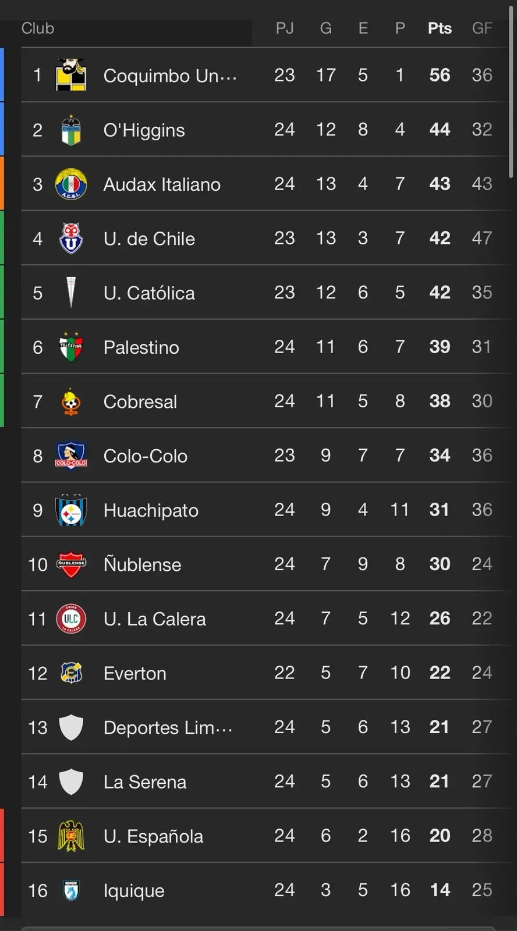Click the Huachipato club crest
Image resolution: width=517 pixels, height=931 pixels.
(x=71, y=510)
